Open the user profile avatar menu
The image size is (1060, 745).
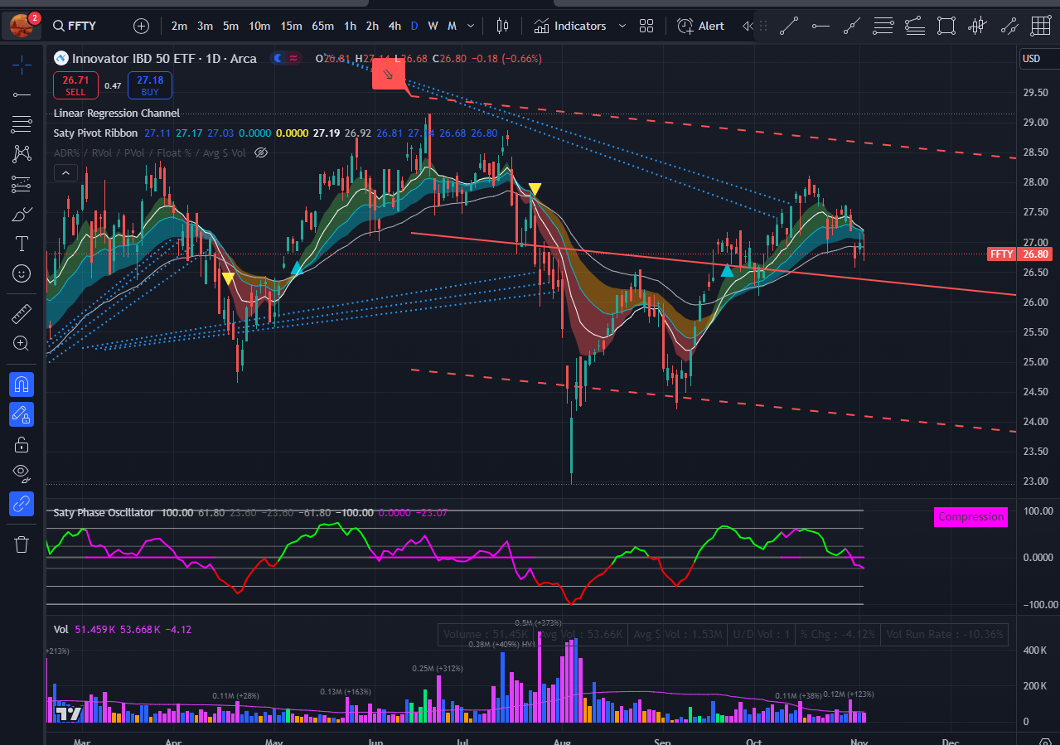pyautogui.click(x=22, y=26)
